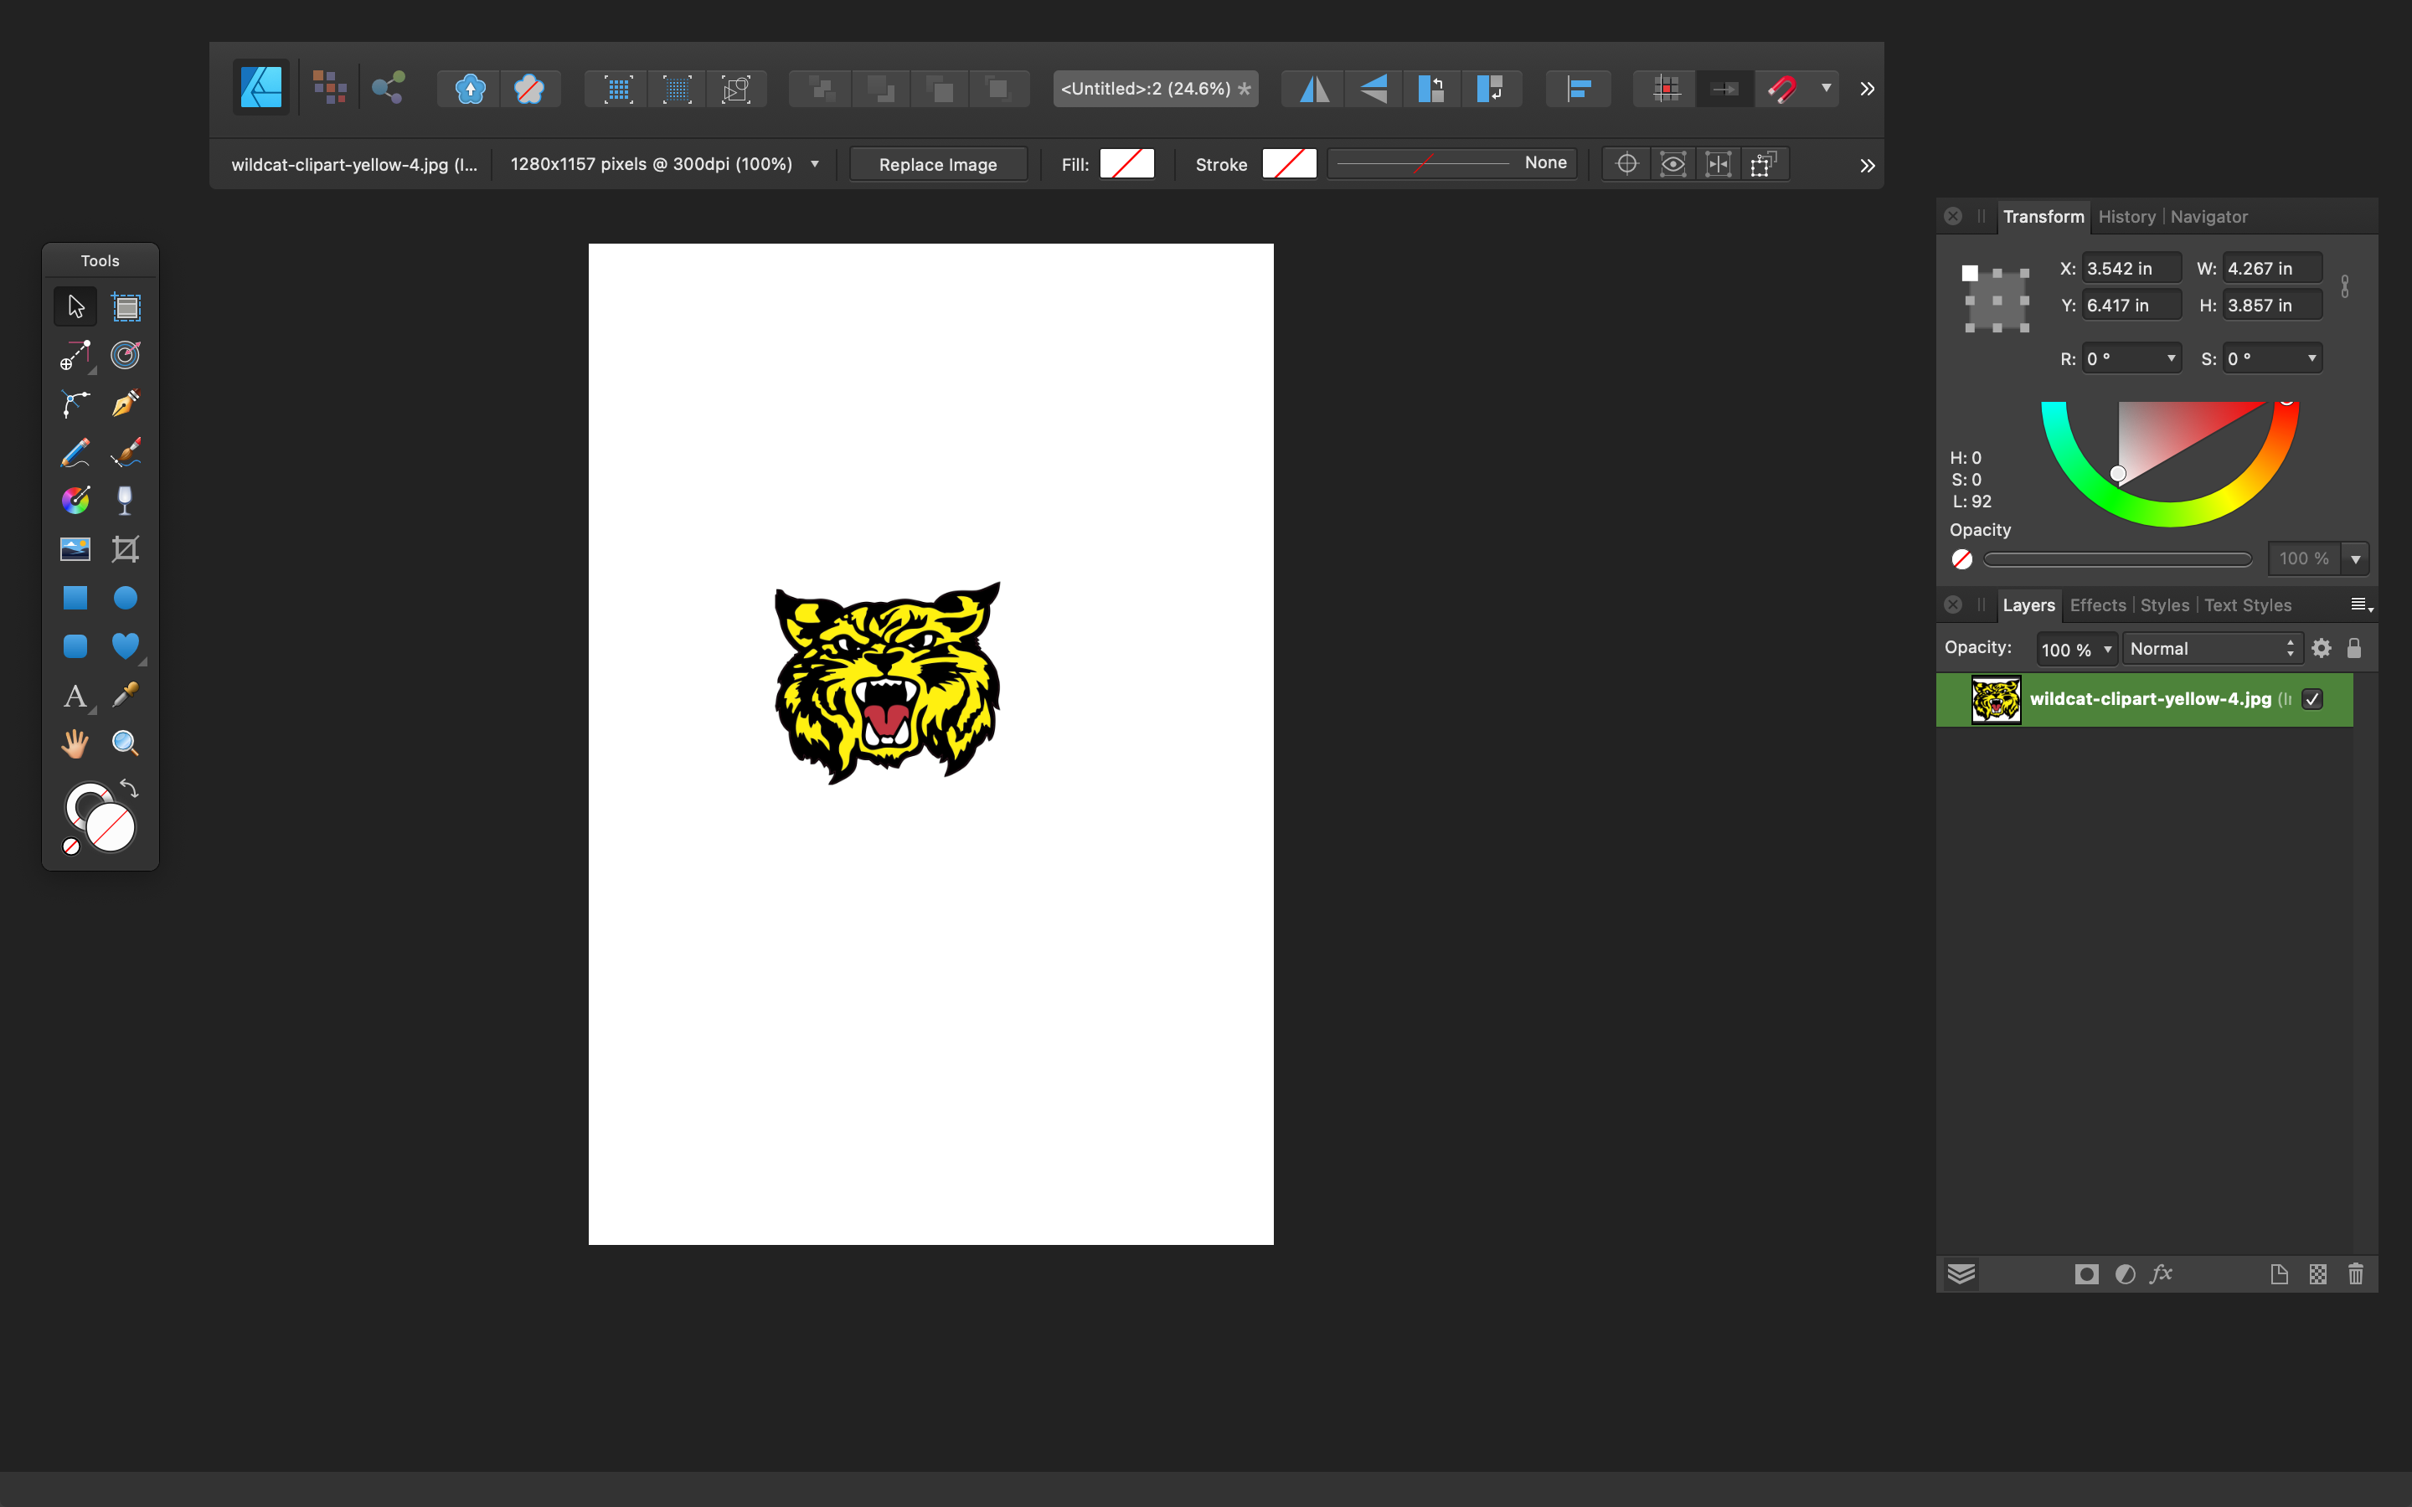Click the Replace Image button
2412x1507 pixels.
point(938,164)
